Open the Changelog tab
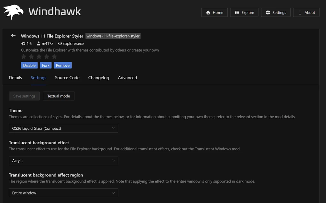 point(99,78)
